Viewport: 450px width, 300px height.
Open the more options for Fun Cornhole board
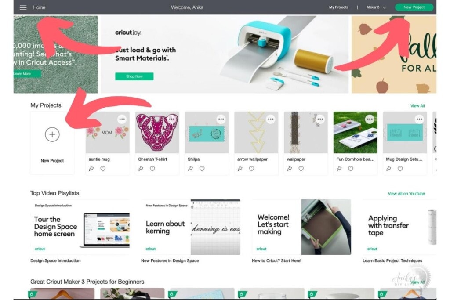coord(370,119)
